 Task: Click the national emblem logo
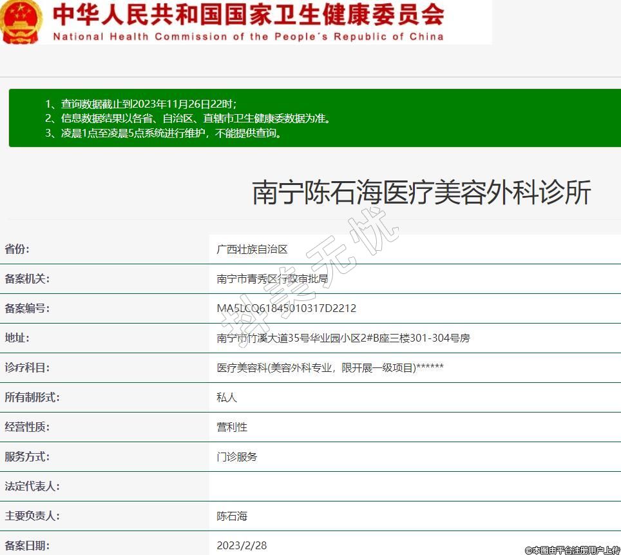coord(21,21)
